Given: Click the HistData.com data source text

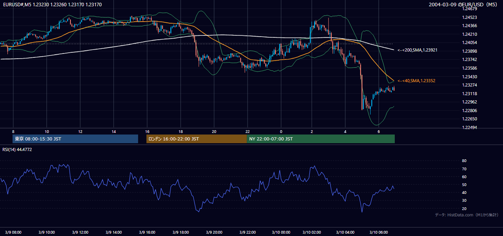Looking at the screenshot, I should [x=467, y=215].
